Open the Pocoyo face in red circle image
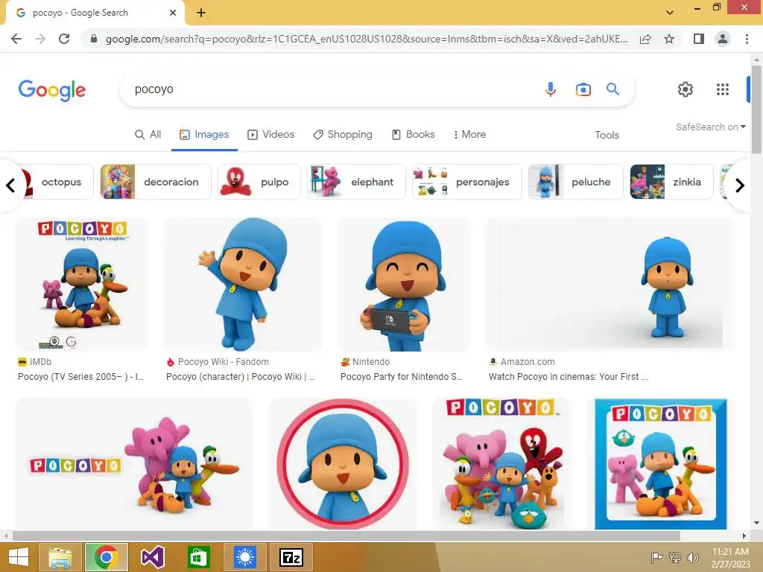The width and height of the screenshot is (763, 572). point(343,463)
